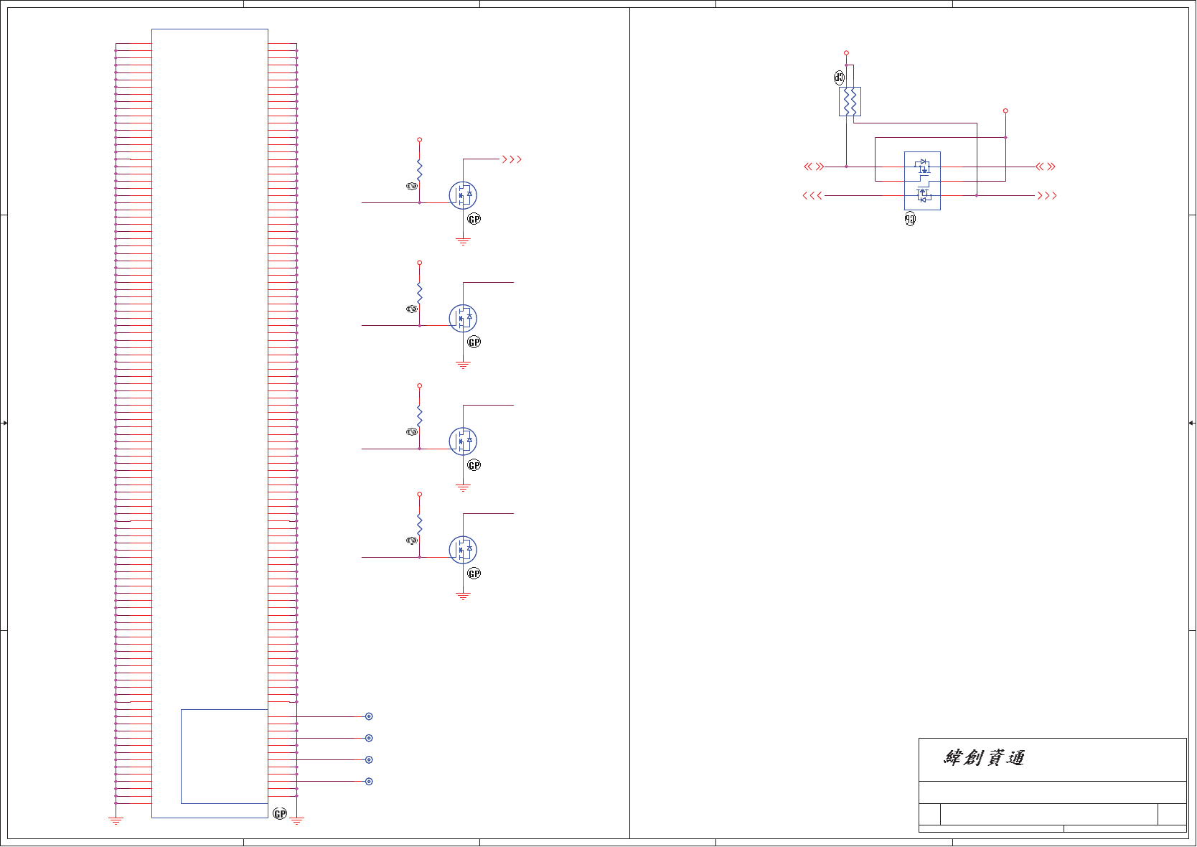The width and height of the screenshot is (1197, 847).
Task: Select the inner rectangle inside the connector
Action: point(225,757)
